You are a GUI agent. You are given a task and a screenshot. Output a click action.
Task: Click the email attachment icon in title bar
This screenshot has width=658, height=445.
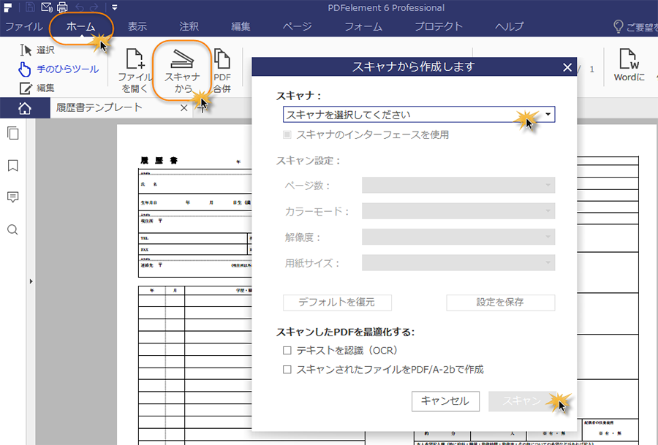47,7
